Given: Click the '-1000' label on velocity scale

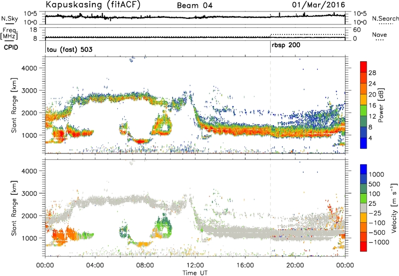Looking at the screenshot, I should 379,242.
